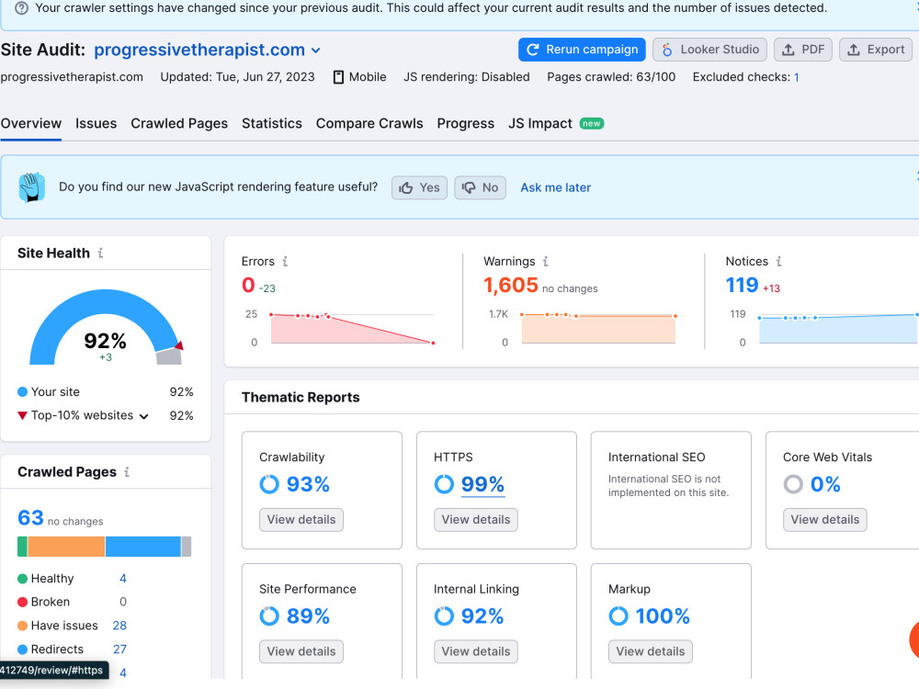The height and width of the screenshot is (689, 919).
Task: Export the report as PDF
Action: (803, 50)
